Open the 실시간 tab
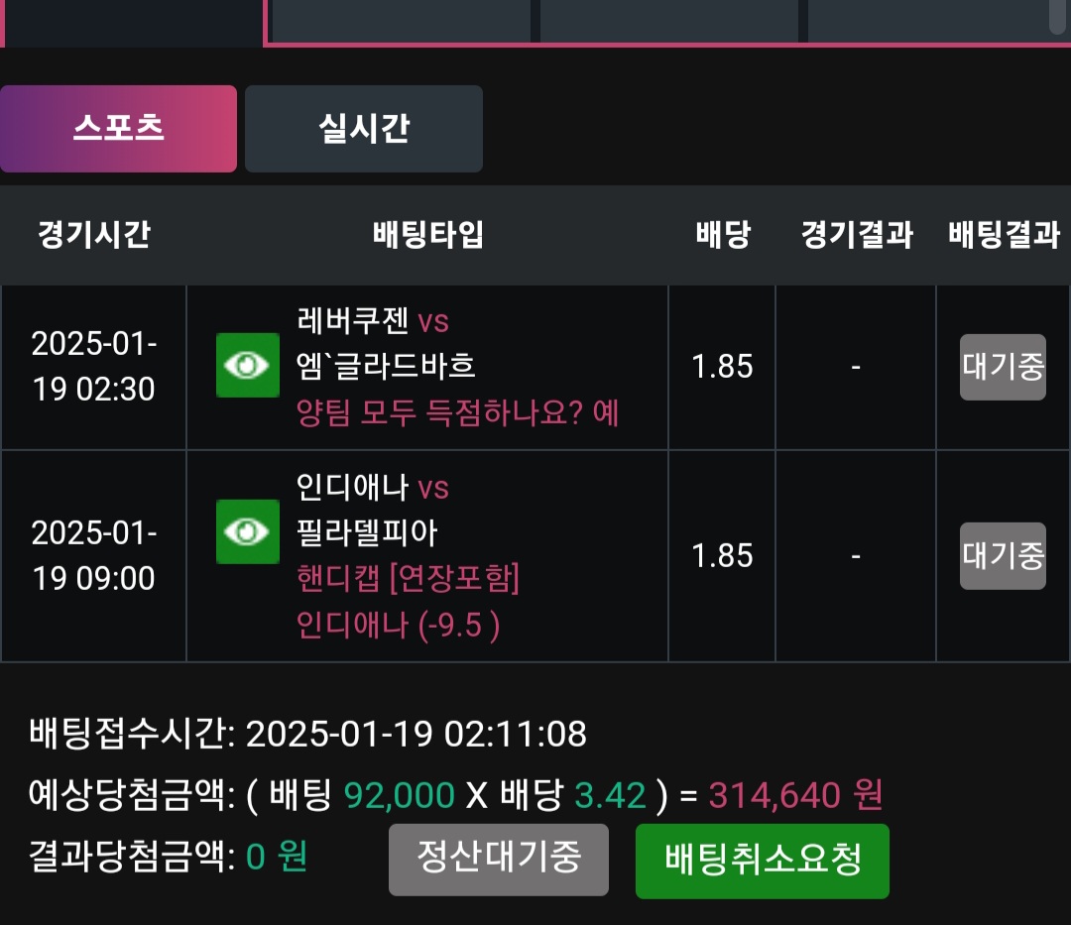The height and width of the screenshot is (925, 1071). pyautogui.click(x=364, y=129)
